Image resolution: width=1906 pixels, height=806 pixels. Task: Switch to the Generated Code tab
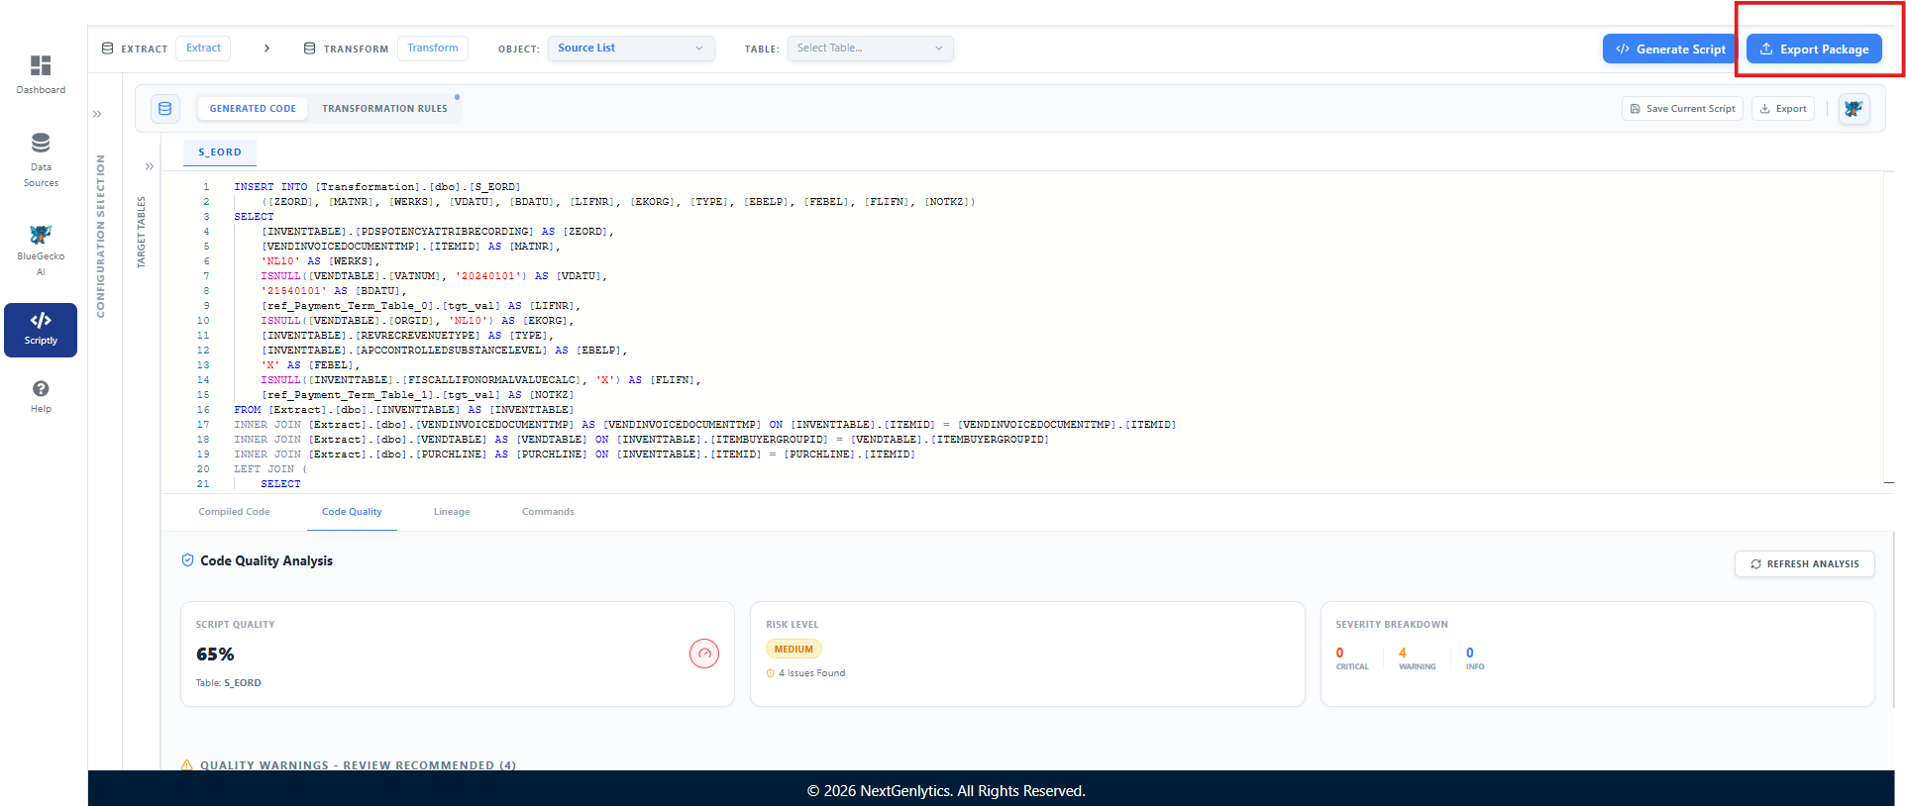pyautogui.click(x=253, y=109)
